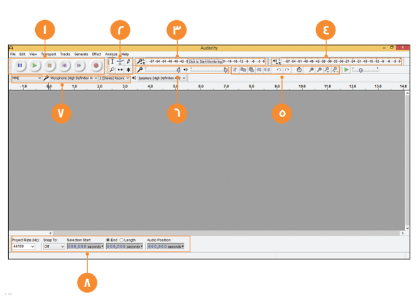
Task: Open the Generate menu
Action: pyautogui.click(x=81, y=54)
